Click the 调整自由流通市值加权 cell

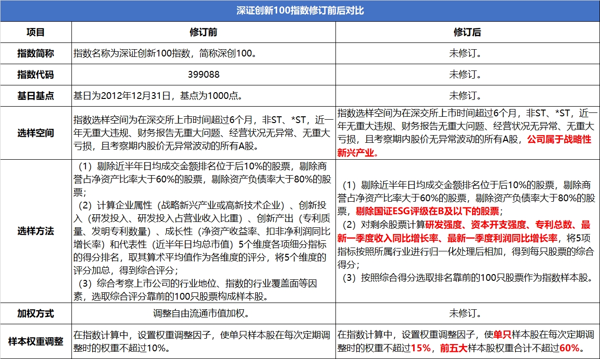(203, 314)
